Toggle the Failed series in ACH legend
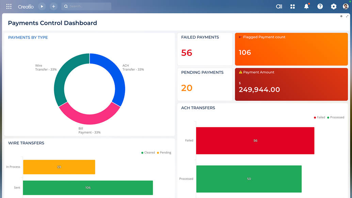This screenshot has width=352, height=198. tap(319, 117)
